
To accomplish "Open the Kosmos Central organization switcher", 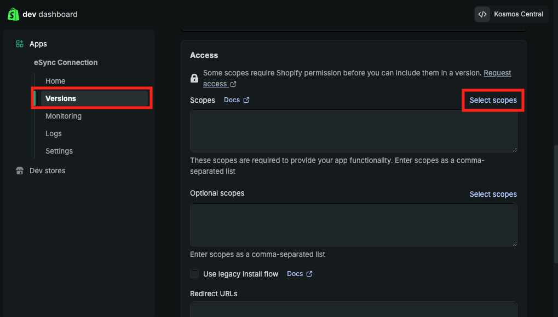I will [511, 14].
